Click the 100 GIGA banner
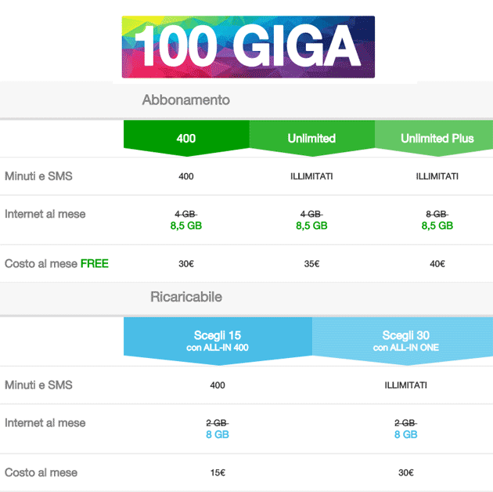This screenshot has height=492, width=493. click(248, 47)
